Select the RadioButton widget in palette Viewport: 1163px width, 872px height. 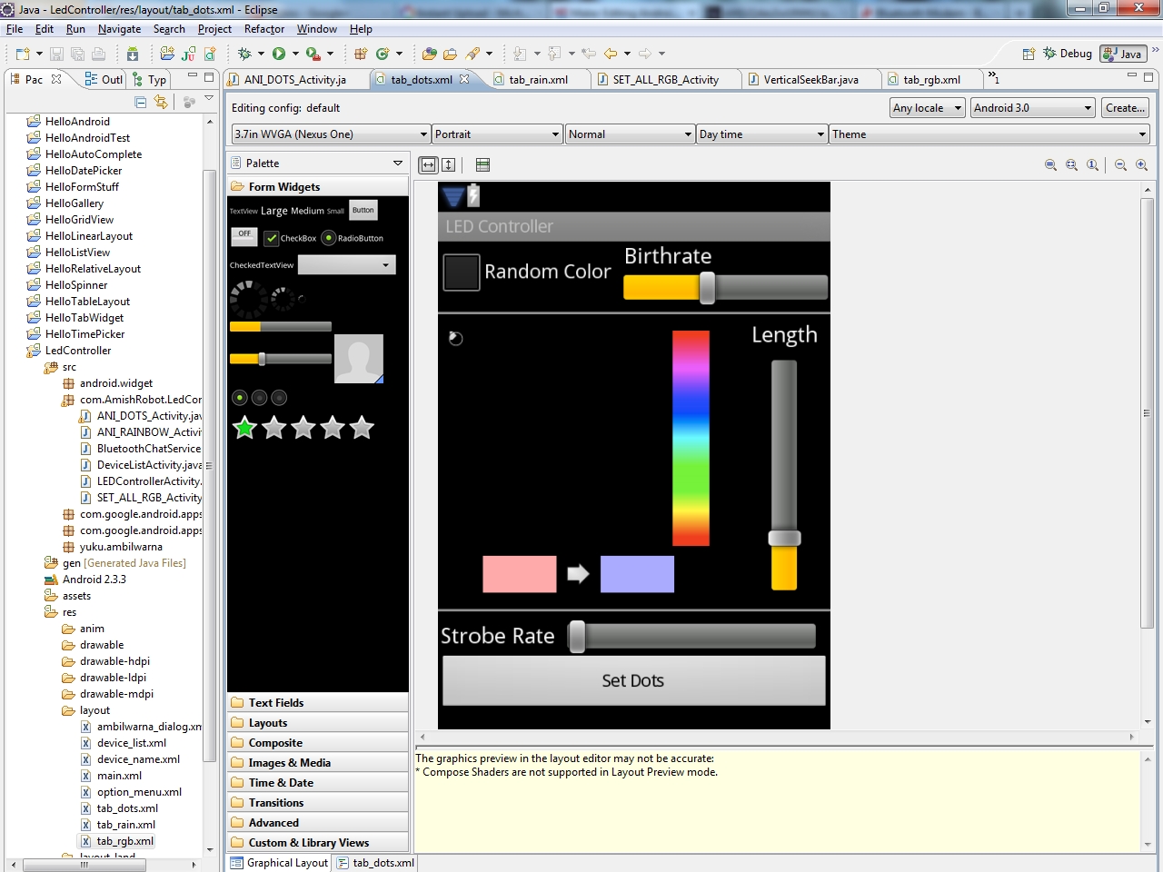click(353, 238)
